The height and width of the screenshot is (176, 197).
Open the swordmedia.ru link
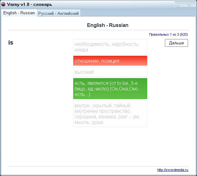pyautogui.click(x=173, y=170)
